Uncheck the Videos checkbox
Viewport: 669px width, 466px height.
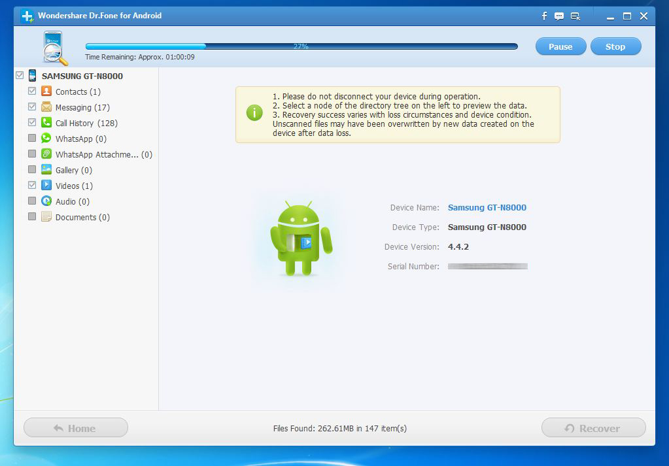(x=32, y=185)
